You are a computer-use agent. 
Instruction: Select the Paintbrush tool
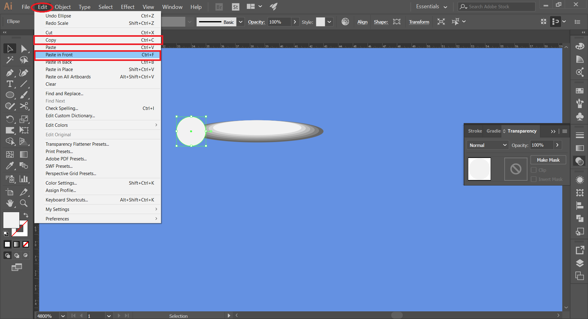[x=24, y=95]
